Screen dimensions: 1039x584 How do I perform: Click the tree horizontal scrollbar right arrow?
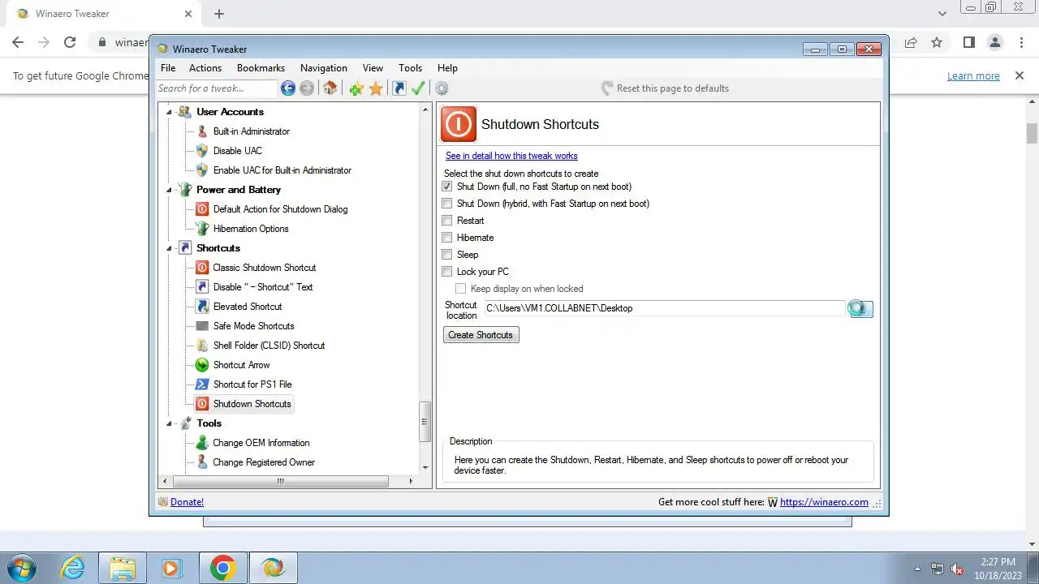(x=411, y=481)
